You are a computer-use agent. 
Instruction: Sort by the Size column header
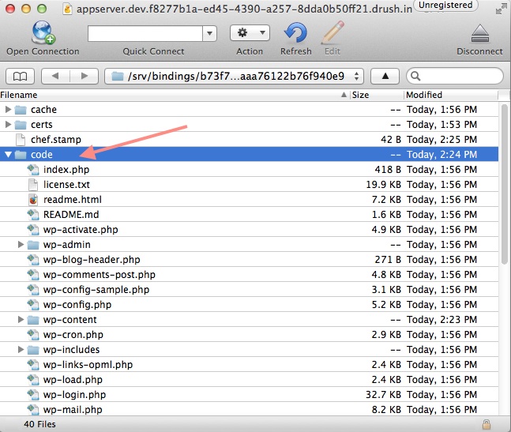click(x=376, y=95)
